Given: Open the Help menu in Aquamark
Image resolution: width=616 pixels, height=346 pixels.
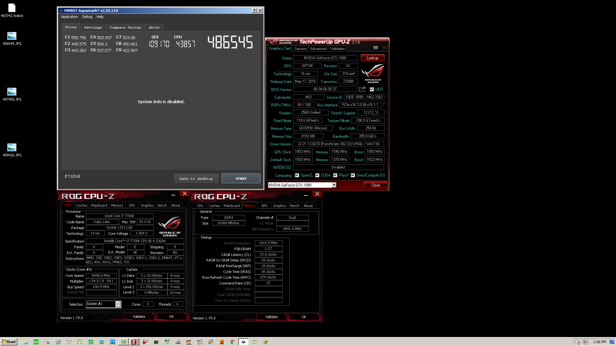Looking at the screenshot, I should coord(100,17).
